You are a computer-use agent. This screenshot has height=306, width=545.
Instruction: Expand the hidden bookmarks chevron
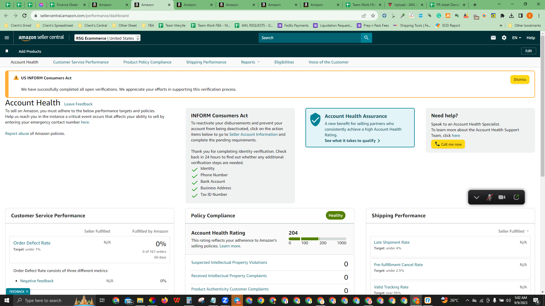(501, 25)
